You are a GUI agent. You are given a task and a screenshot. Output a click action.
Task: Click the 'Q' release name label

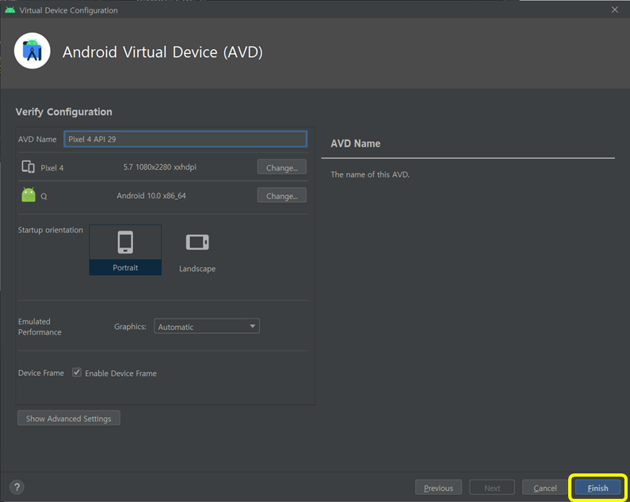coord(44,197)
